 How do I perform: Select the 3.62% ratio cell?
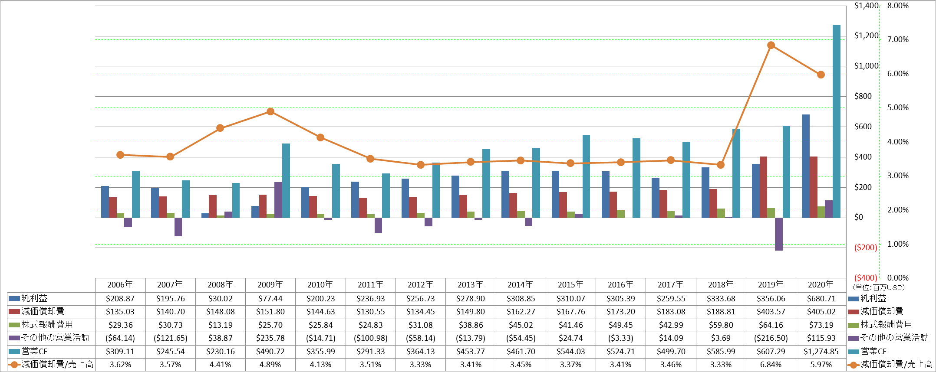(120, 365)
